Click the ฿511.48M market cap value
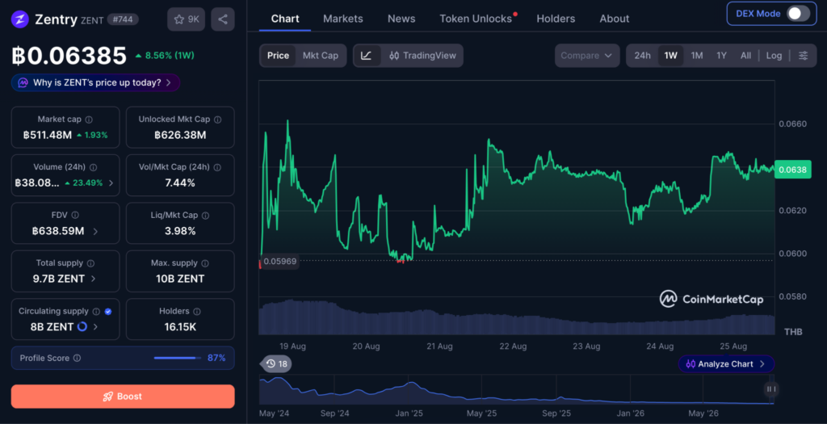This screenshot has width=827, height=424. (x=48, y=135)
